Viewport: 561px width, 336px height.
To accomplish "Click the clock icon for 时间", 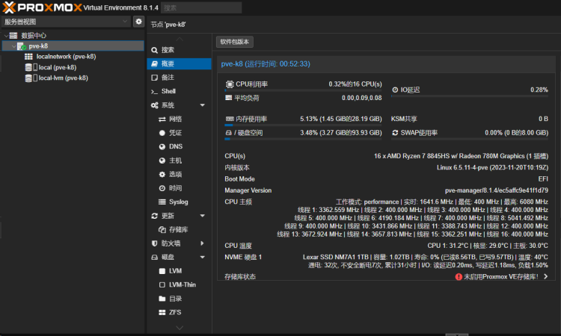I will (162, 188).
